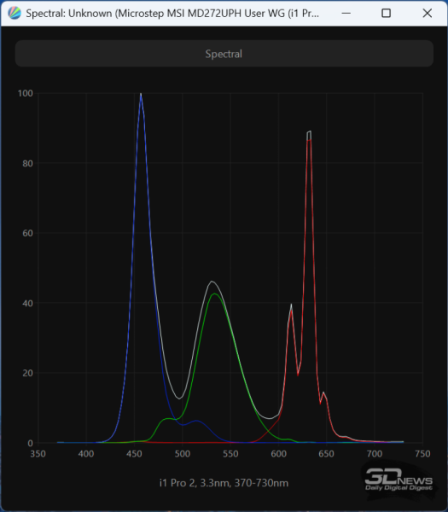Close the Spectral window
This screenshot has height=512, width=448.
click(428, 14)
